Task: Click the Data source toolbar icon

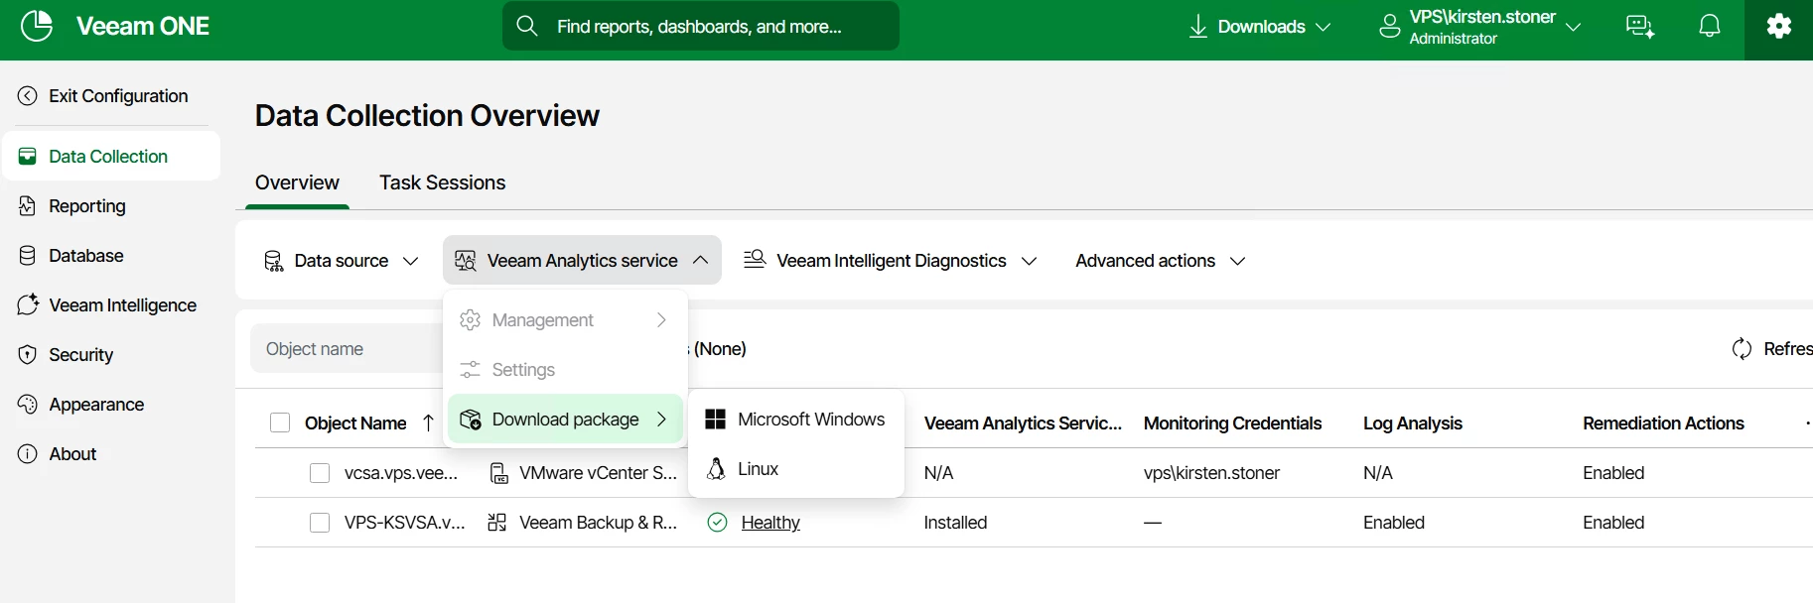Action: click(x=273, y=261)
